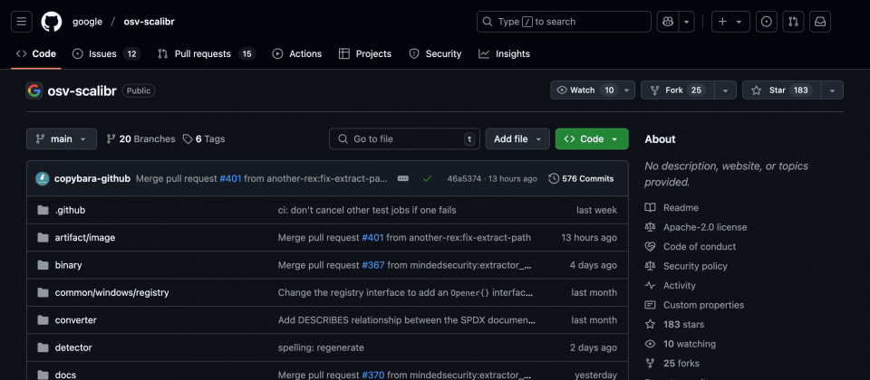Switch to the Actions tab
The height and width of the screenshot is (380, 870).
(297, 53)
